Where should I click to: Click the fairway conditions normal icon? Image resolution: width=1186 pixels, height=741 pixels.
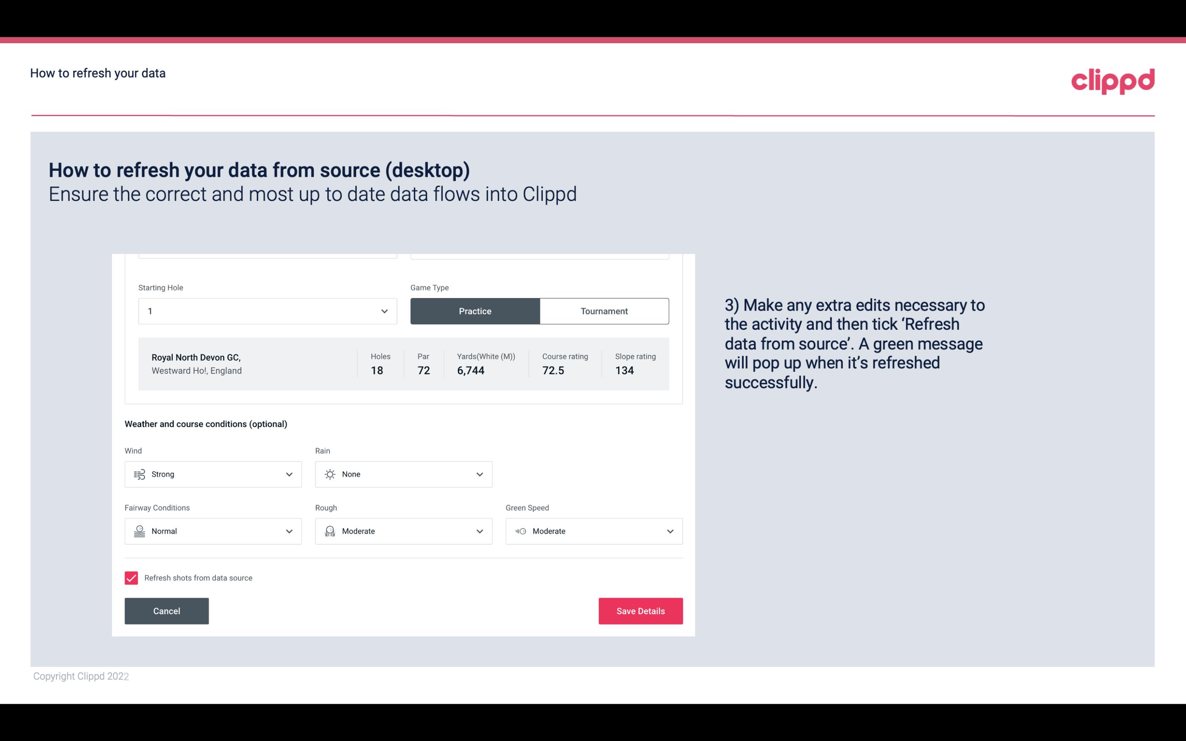click(x=138, y=530)
